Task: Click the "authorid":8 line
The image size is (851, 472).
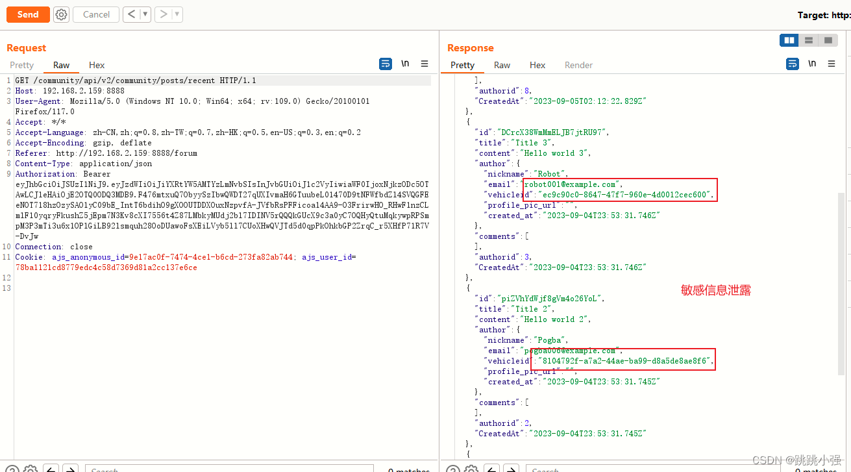Action: click(x=504, y=91)
